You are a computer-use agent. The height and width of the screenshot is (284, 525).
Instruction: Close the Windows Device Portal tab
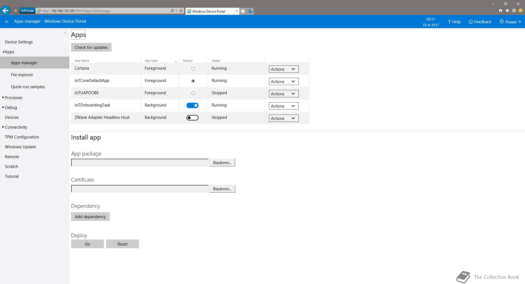pyautogui.click(x=237, y=11)
